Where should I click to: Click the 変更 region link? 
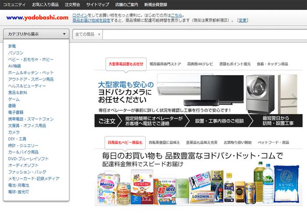[243, 20]
